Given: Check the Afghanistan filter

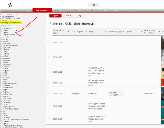Looking at the screenshot, I should (1, 28).
